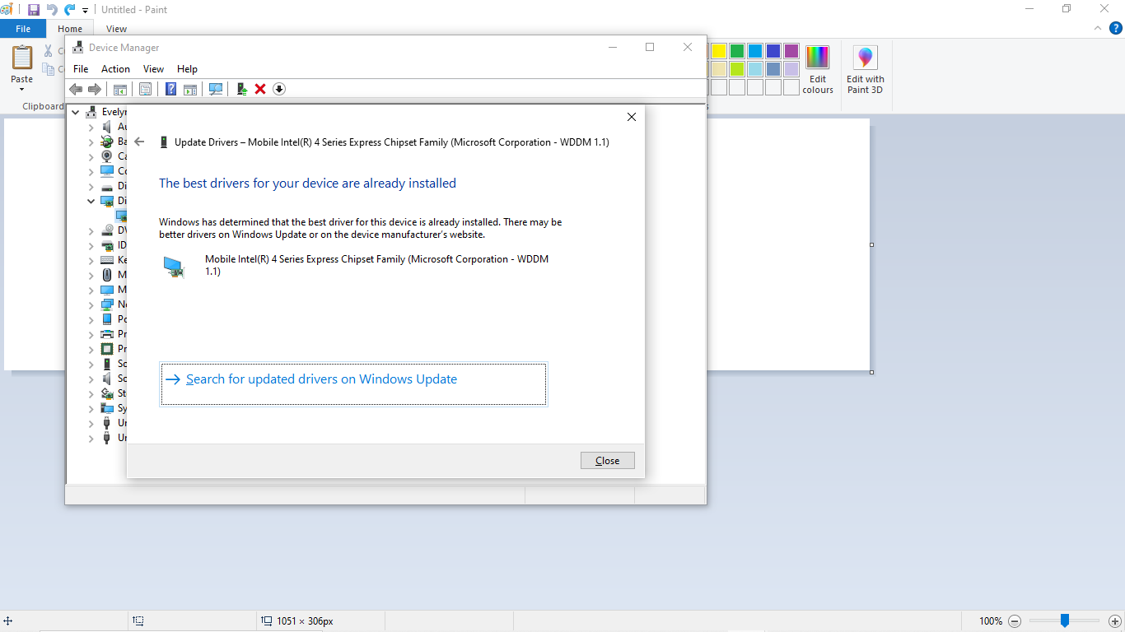Open the View menu in Device Manager
The width and height of the screenshot is (1125, 632).
[x=153, y=69]
